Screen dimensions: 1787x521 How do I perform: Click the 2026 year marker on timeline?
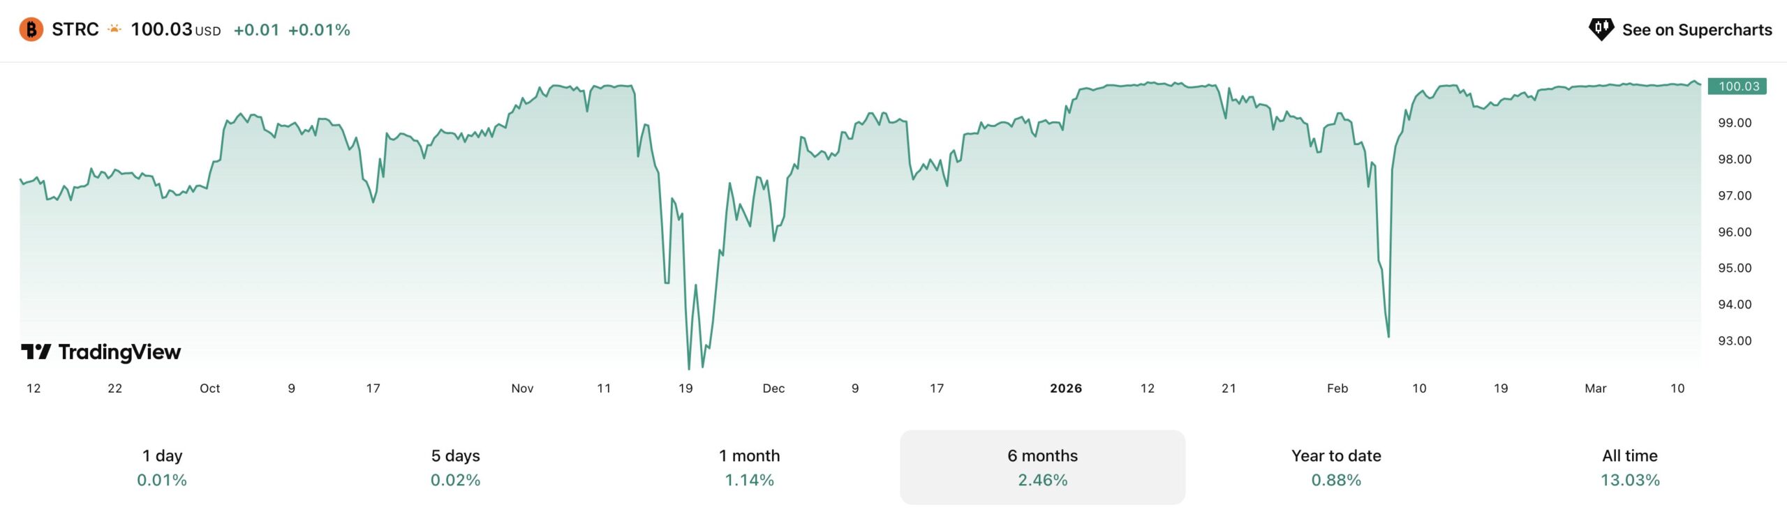pyautogui.click(x=1065, y=388)
